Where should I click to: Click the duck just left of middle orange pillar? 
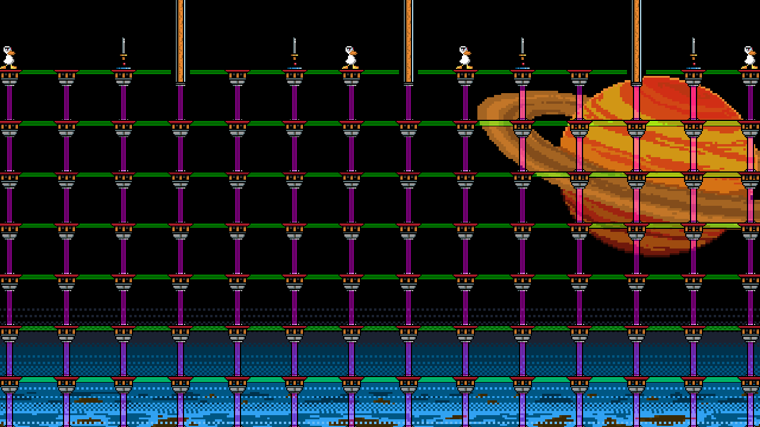(x=350, y=58)
